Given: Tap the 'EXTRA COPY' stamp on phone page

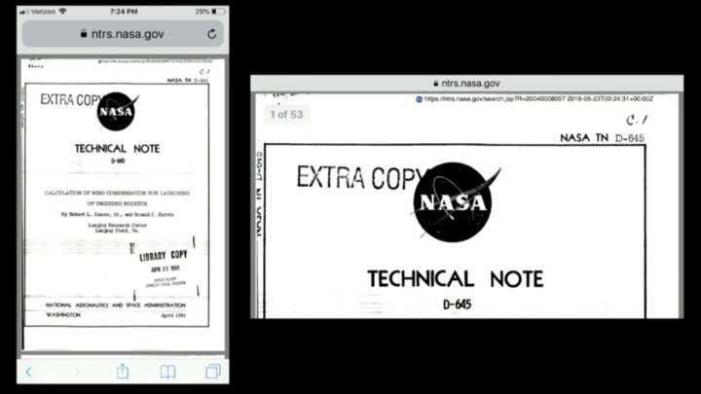Looking at the screenshot, I should [x=71, y=99].
